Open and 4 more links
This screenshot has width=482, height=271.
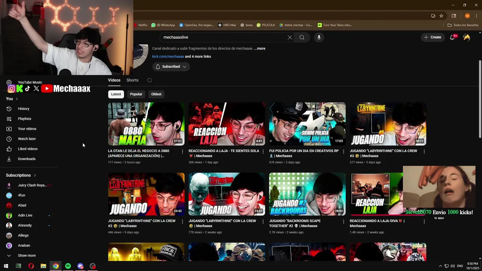coord(198,56)
